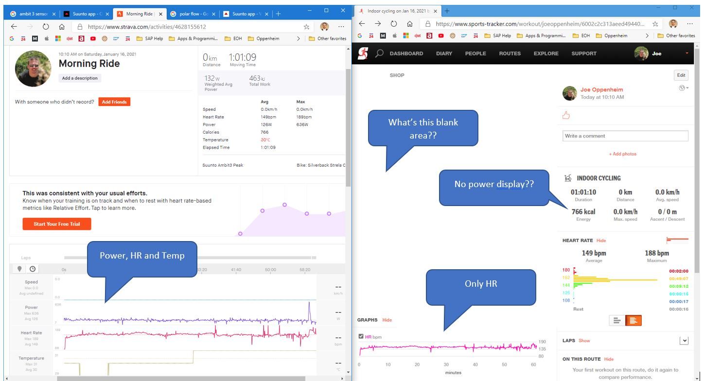Open Apps & Programming folder in Strava window
This screenshot has width=704, height=381.
tap(194, 38)
